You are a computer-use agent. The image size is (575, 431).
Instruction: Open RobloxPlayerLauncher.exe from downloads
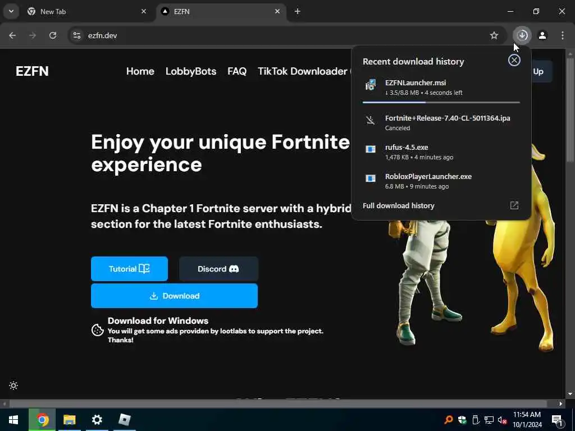[x=441, y=181]
